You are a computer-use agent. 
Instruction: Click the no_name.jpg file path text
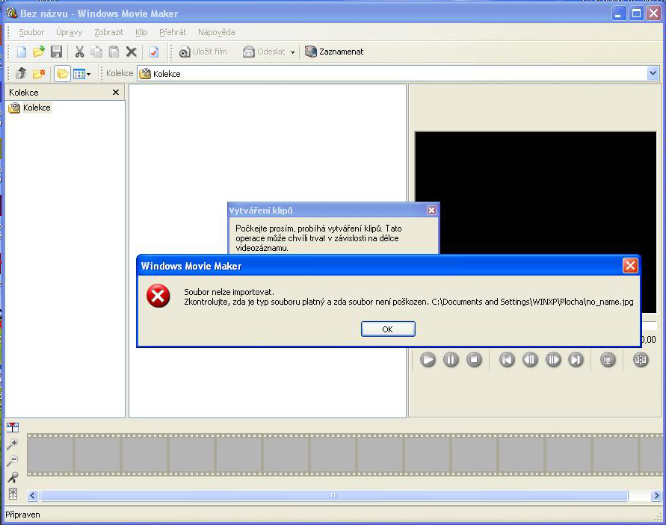(533, 302)
